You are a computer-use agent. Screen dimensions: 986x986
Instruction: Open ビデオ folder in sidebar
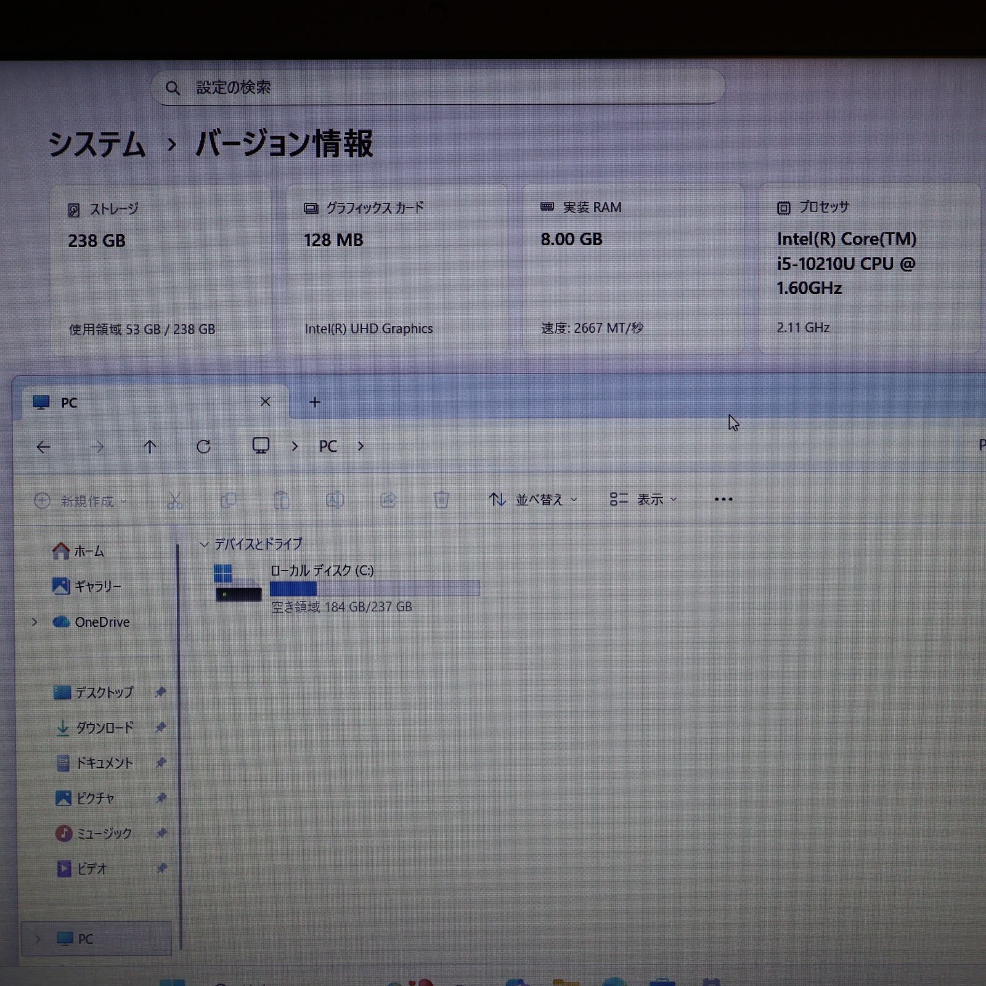pos(81,868)
